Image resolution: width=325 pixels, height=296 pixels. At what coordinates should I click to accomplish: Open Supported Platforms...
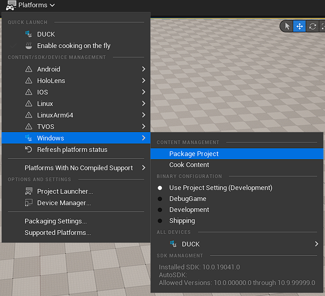pos(76,233)
